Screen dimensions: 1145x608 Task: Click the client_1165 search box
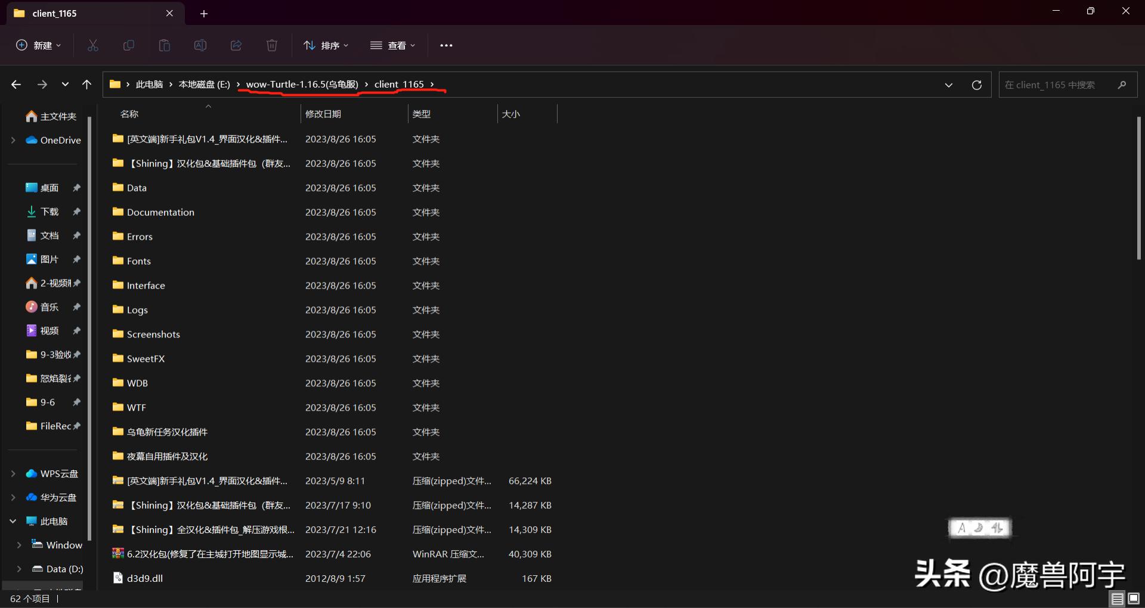[1059, 85]
